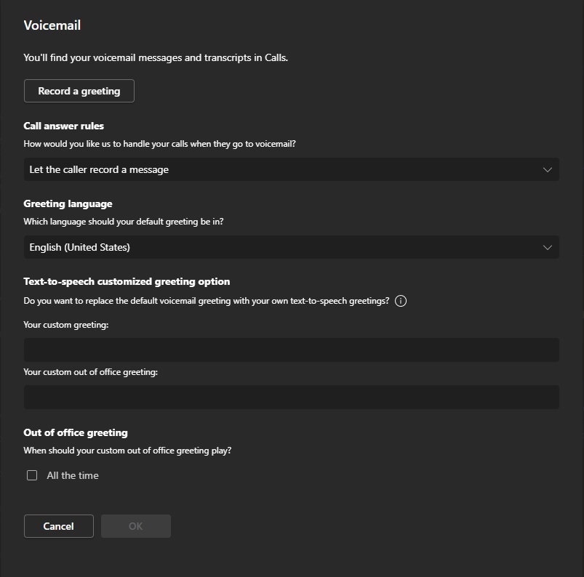Viewport: 584px width, 577px height.
Task: Select the custom out of office greeting field
Action: (x=291, y=397)
